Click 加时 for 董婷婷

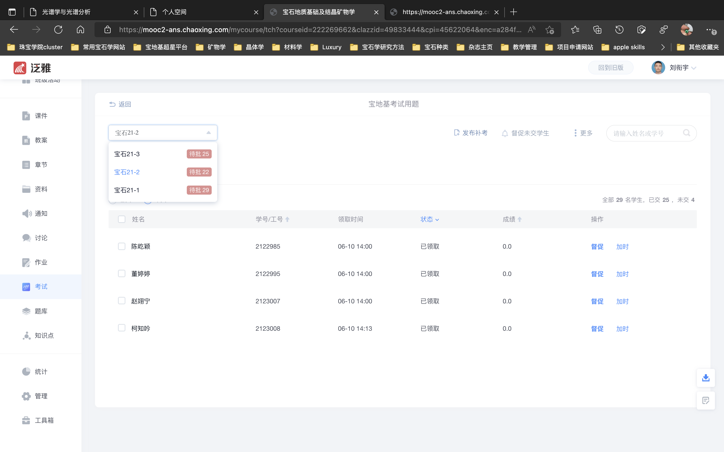(622, 274)
